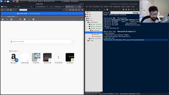Click the tree panel horizontal scrollbar
The width and height of the screenshot is (169, 95).
93,92
